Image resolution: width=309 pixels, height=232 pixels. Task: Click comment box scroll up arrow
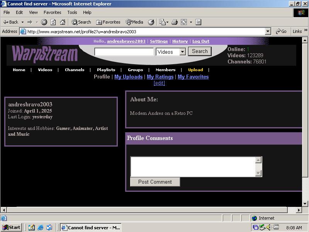[258, 160]
